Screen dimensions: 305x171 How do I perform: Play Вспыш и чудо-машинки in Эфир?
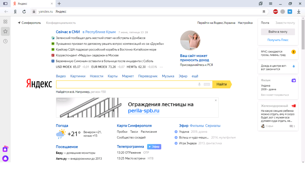176,137
